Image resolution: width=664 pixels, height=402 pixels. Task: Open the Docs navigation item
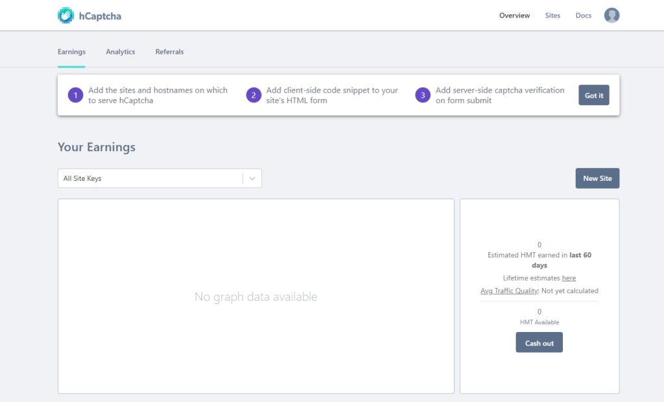click(x=582, y=16)
